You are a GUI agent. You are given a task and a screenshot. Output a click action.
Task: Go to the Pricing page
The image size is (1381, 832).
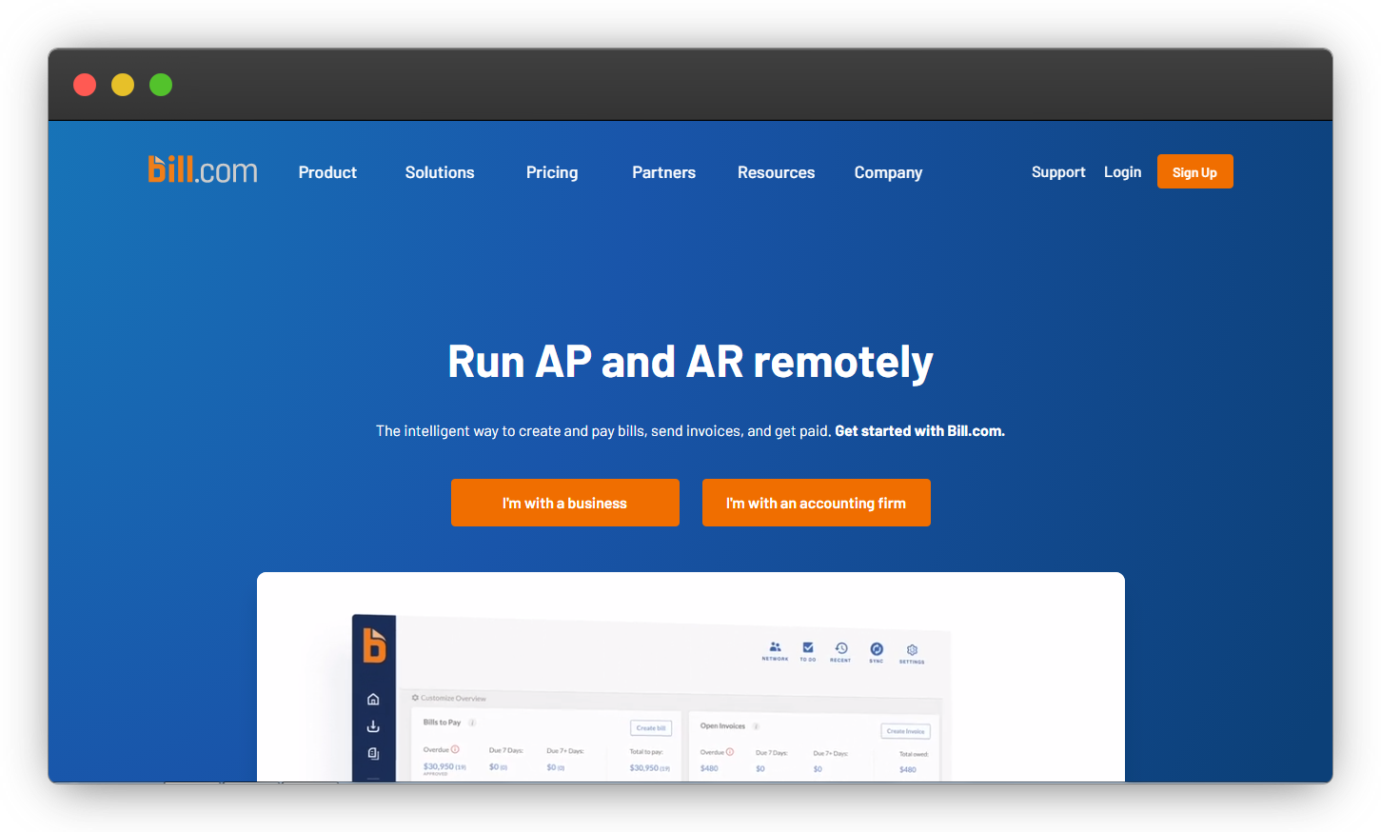tap(552, 172)
